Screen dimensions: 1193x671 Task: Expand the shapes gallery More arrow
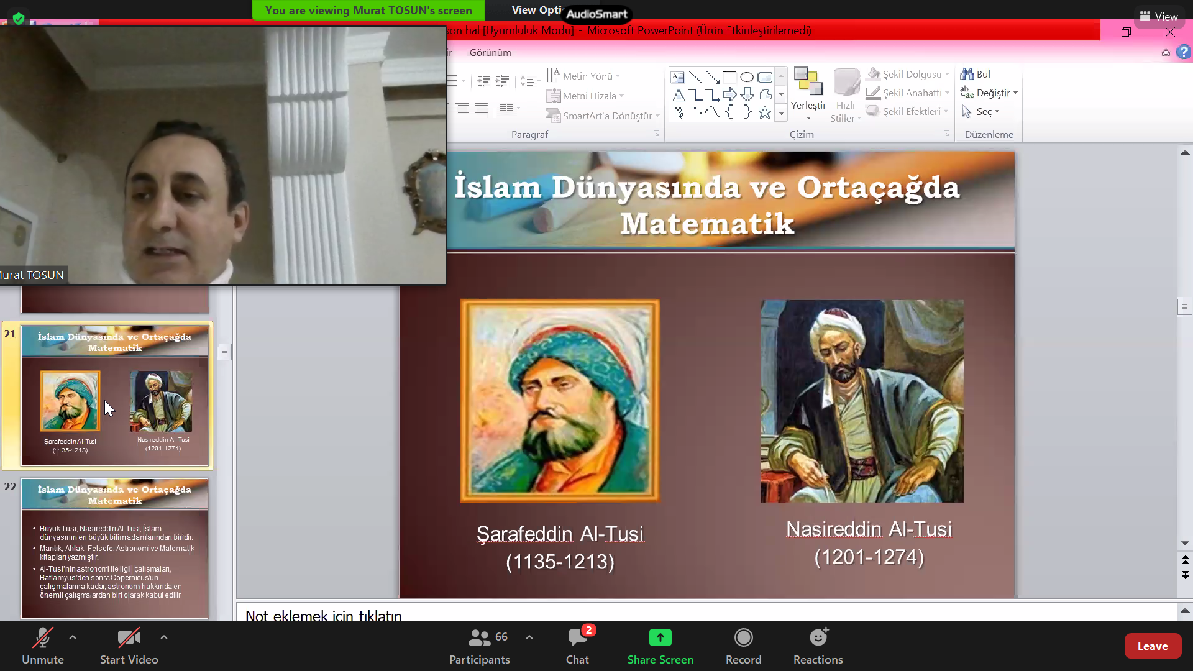pos(781,113)
